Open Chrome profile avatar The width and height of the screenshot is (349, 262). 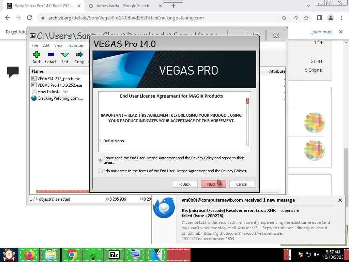331,18
